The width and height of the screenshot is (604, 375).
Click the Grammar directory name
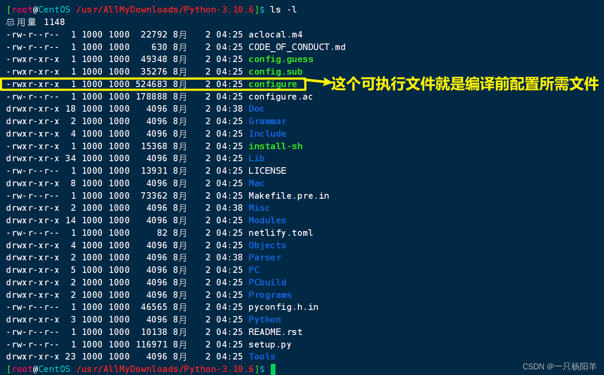point(268,122)
